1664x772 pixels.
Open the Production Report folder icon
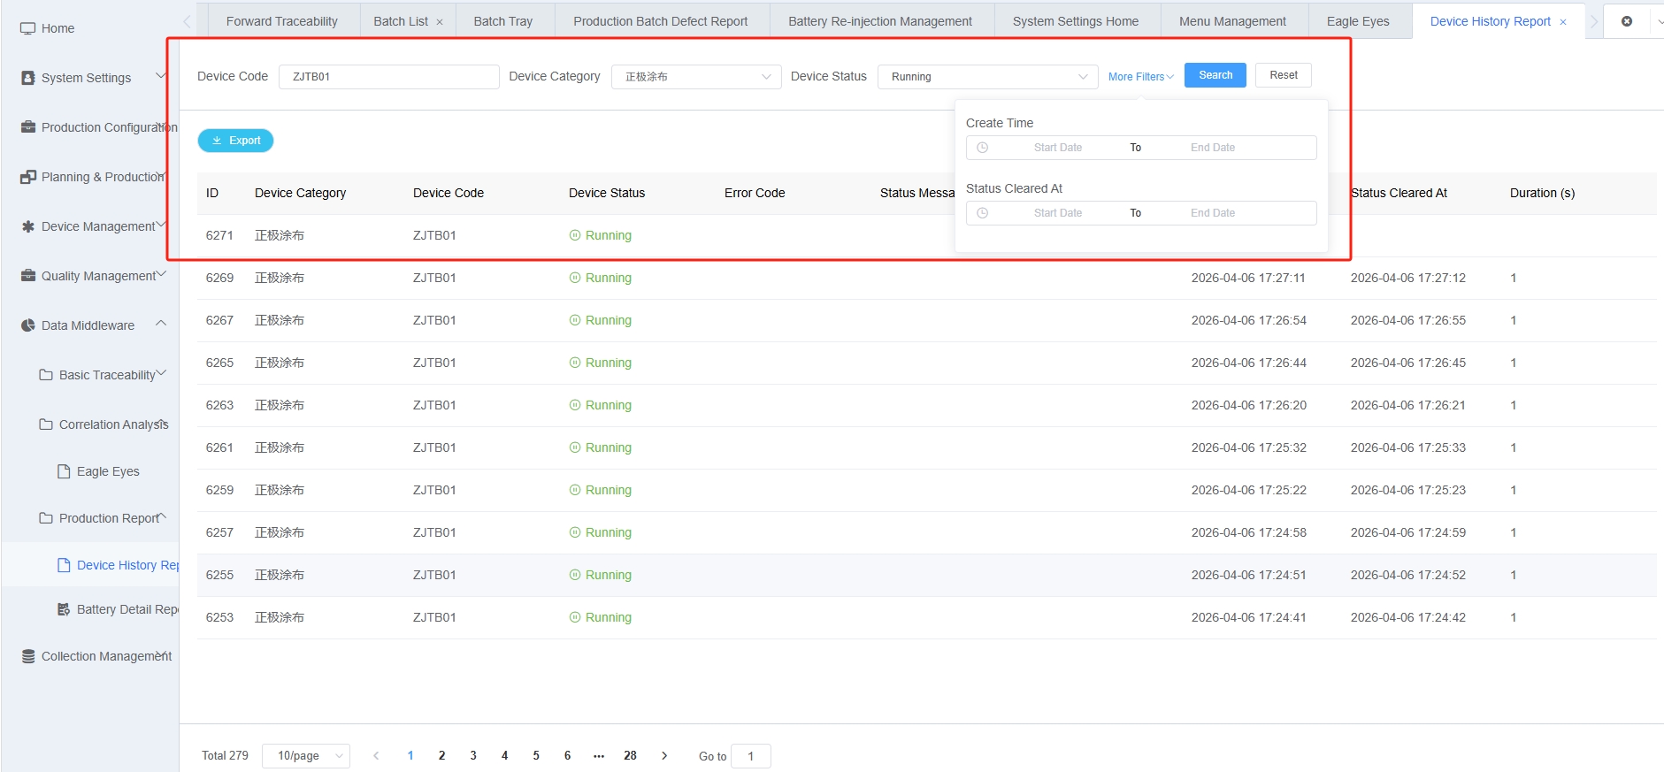46,518
